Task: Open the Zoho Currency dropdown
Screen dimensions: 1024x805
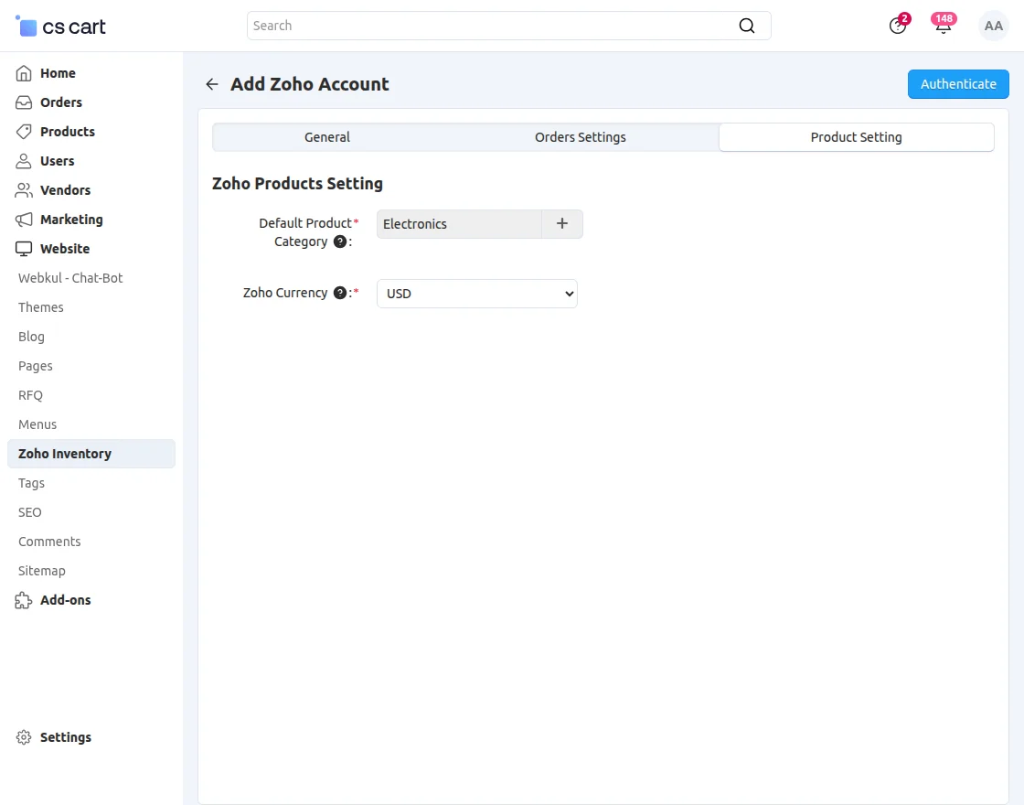Action: point(476,294)
